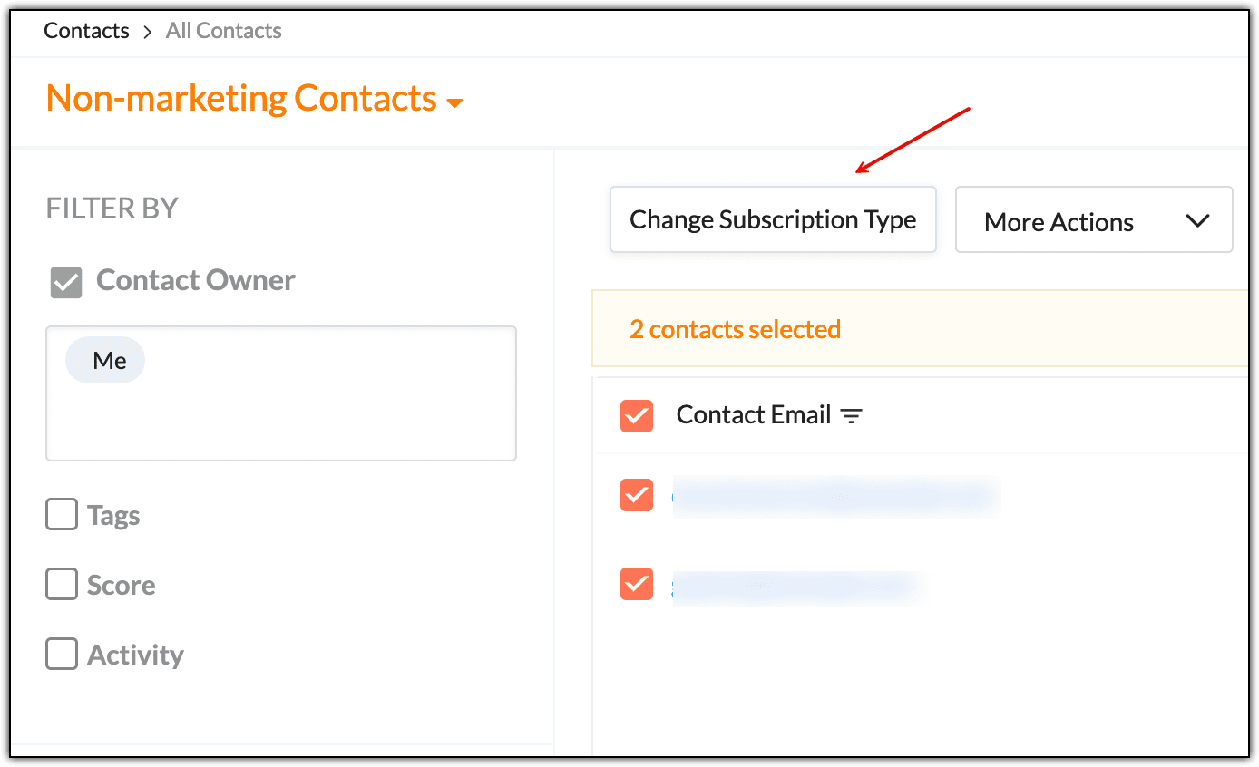
Task: Click the sort icon beside Contact Email
Action: (x=851, y=416)
